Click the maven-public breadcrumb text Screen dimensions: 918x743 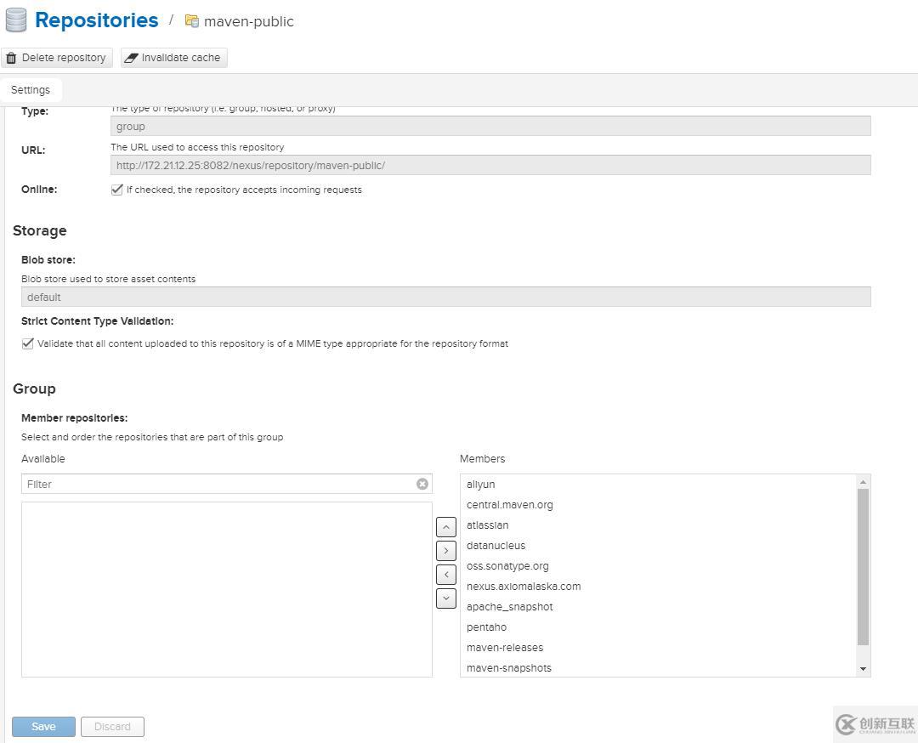249,21
